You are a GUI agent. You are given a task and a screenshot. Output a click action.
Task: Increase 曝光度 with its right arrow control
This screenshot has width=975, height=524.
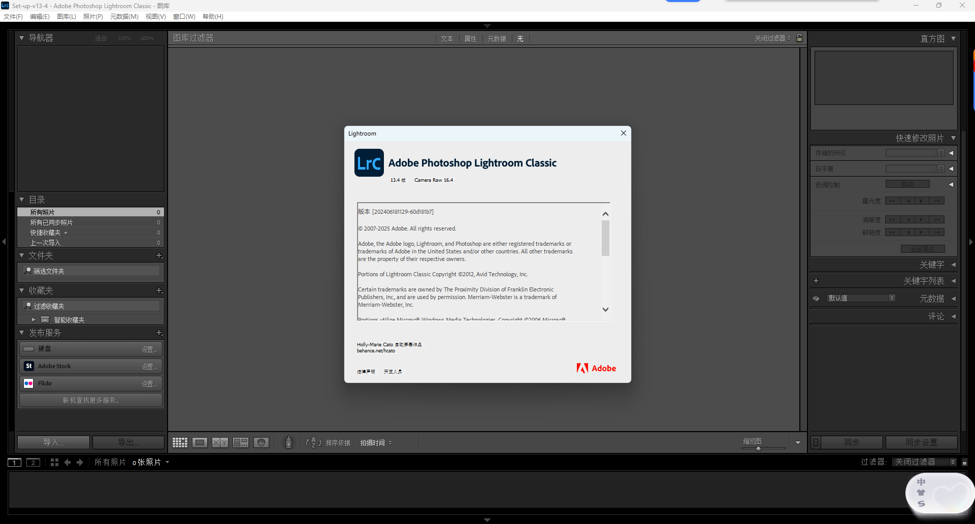pyautogui.click(x=922, y=201)
